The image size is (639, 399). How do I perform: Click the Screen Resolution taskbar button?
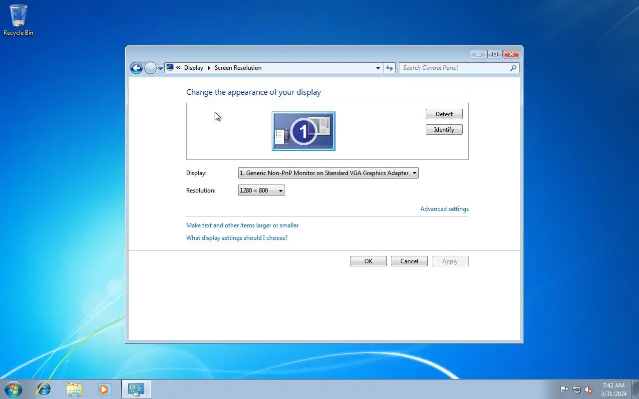tap(136, 389)
